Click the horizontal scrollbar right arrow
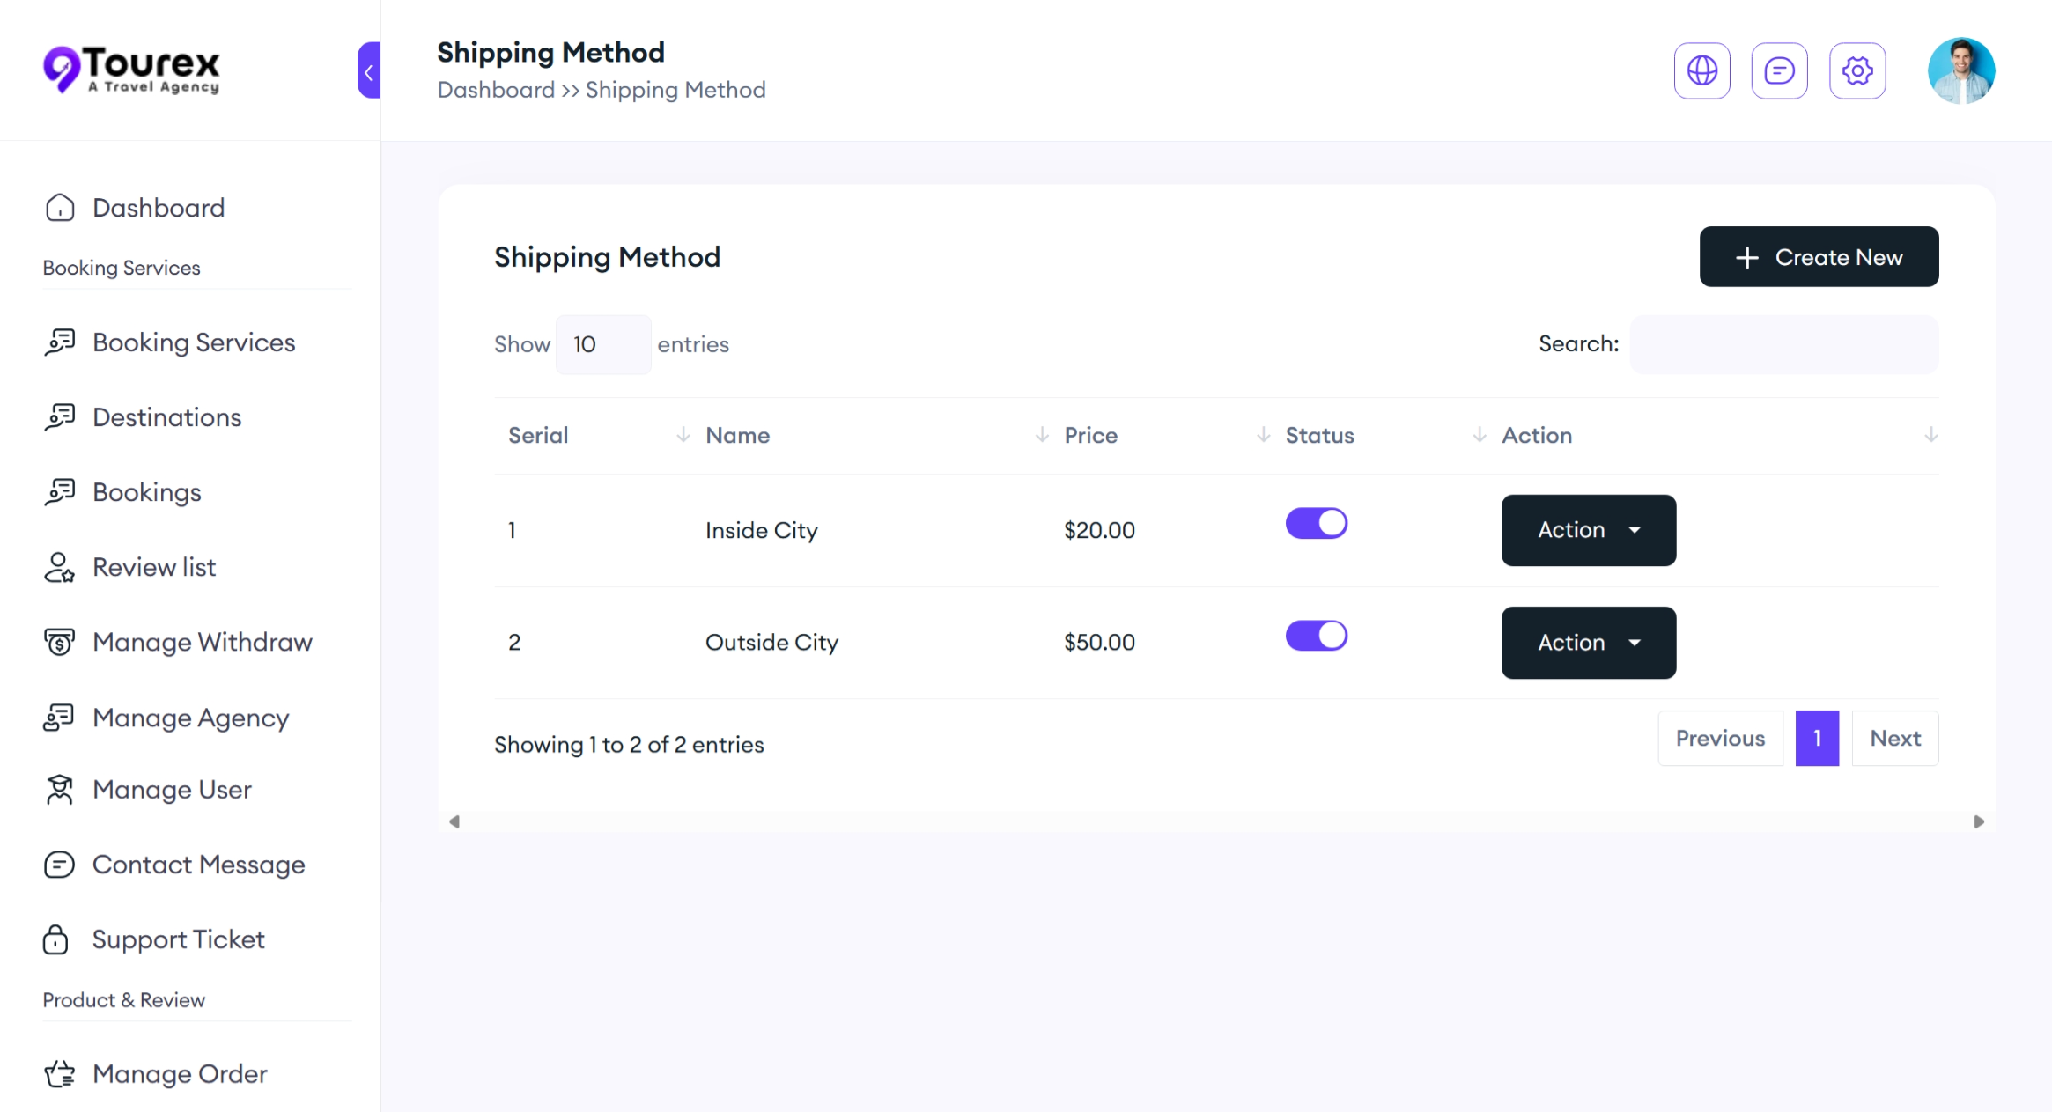Screen dimensions: 2052x1112 tap(1979, 821)
